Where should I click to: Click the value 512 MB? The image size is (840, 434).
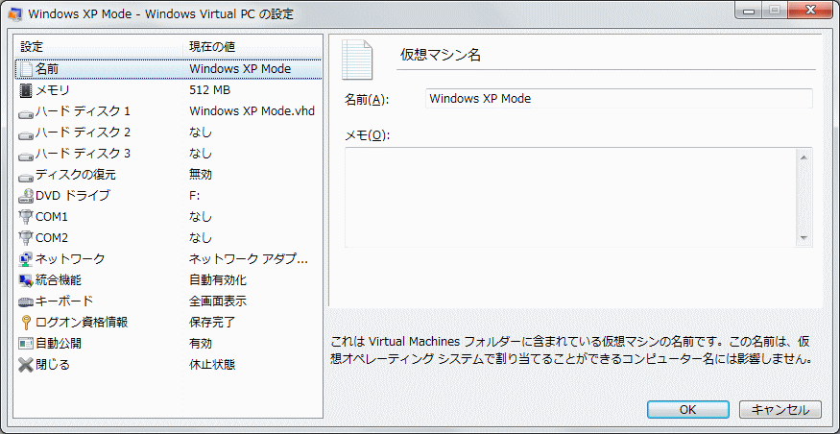(x=210, y=90)
